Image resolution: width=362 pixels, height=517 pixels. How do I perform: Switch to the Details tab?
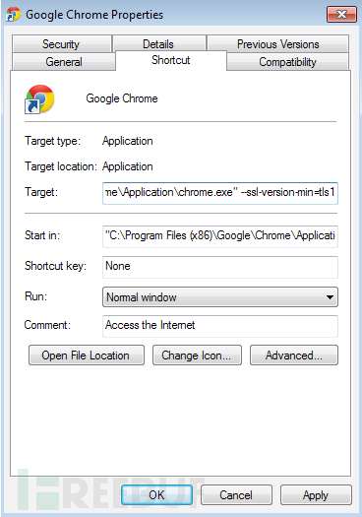pyautogui.click(x=158, y=44)
